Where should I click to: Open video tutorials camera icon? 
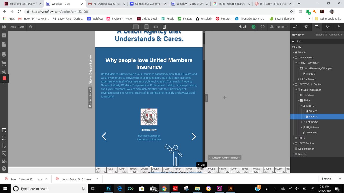coord(4,161)
